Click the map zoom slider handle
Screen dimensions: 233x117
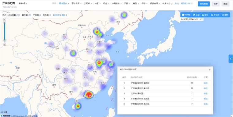[5, 40]
